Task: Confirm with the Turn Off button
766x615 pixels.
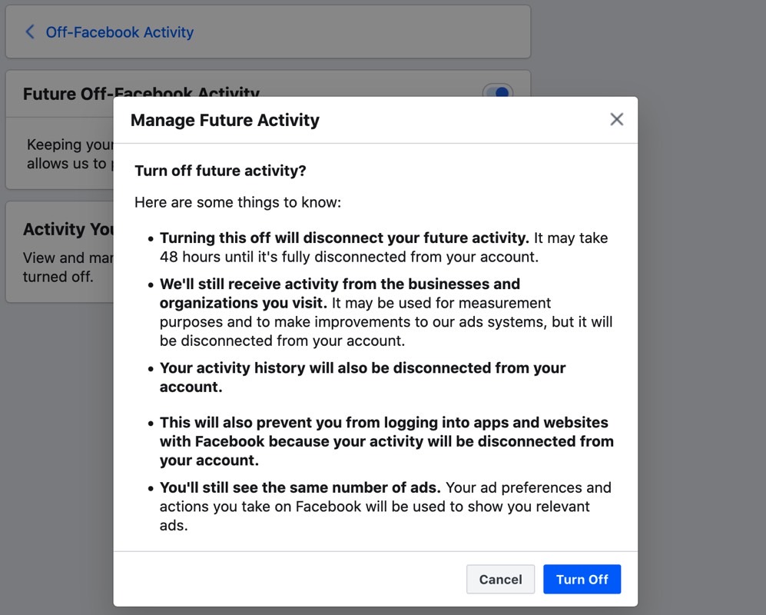Action: click(582, 580)
